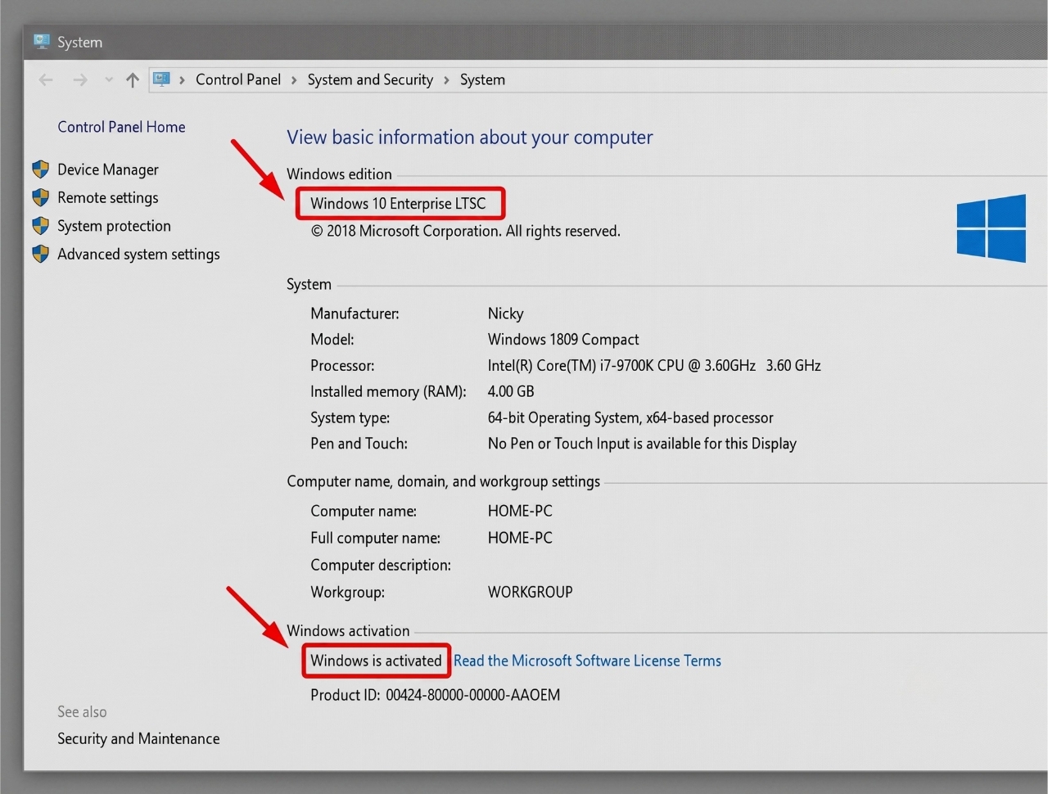Open Advanced system settings
Image resolution: width=1048 pixels, height=794 pixels.
click(138, 254)
